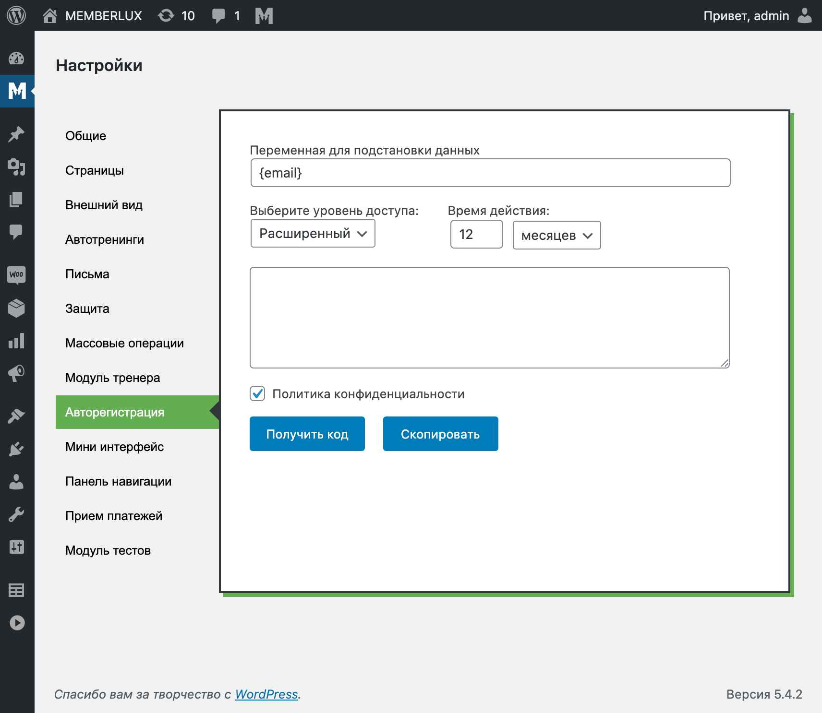Open Analytics bar chart icon in sidebar
The height and width of the screenshot is (713, 822).
16,341
